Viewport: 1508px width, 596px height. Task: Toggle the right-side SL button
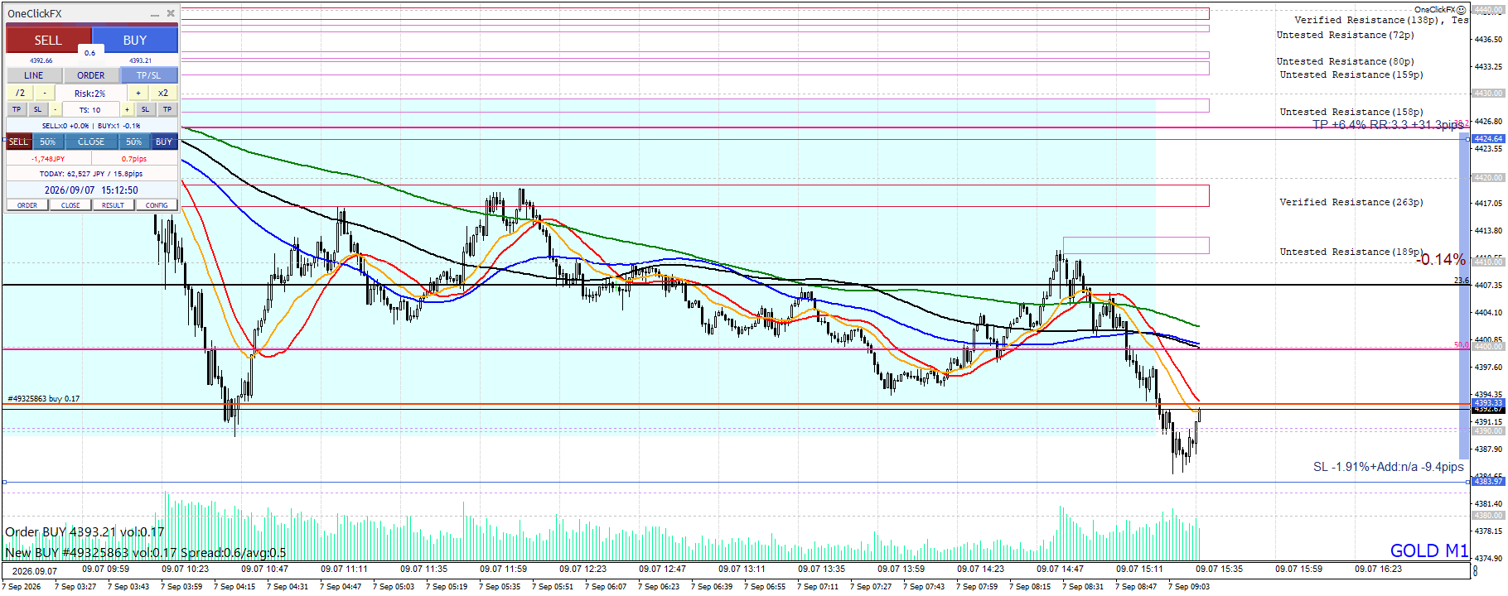pos(145,109)
